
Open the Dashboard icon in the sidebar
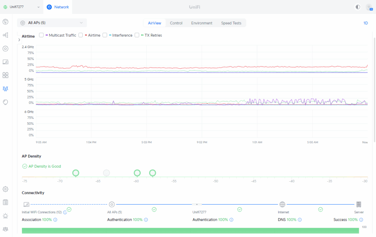6,22
